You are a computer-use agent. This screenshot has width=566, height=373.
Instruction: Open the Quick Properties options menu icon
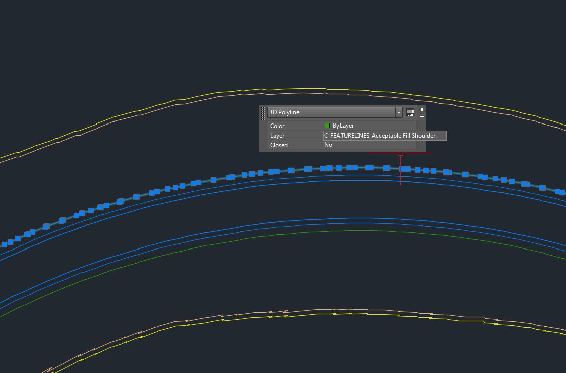click(x=422, y=116)
